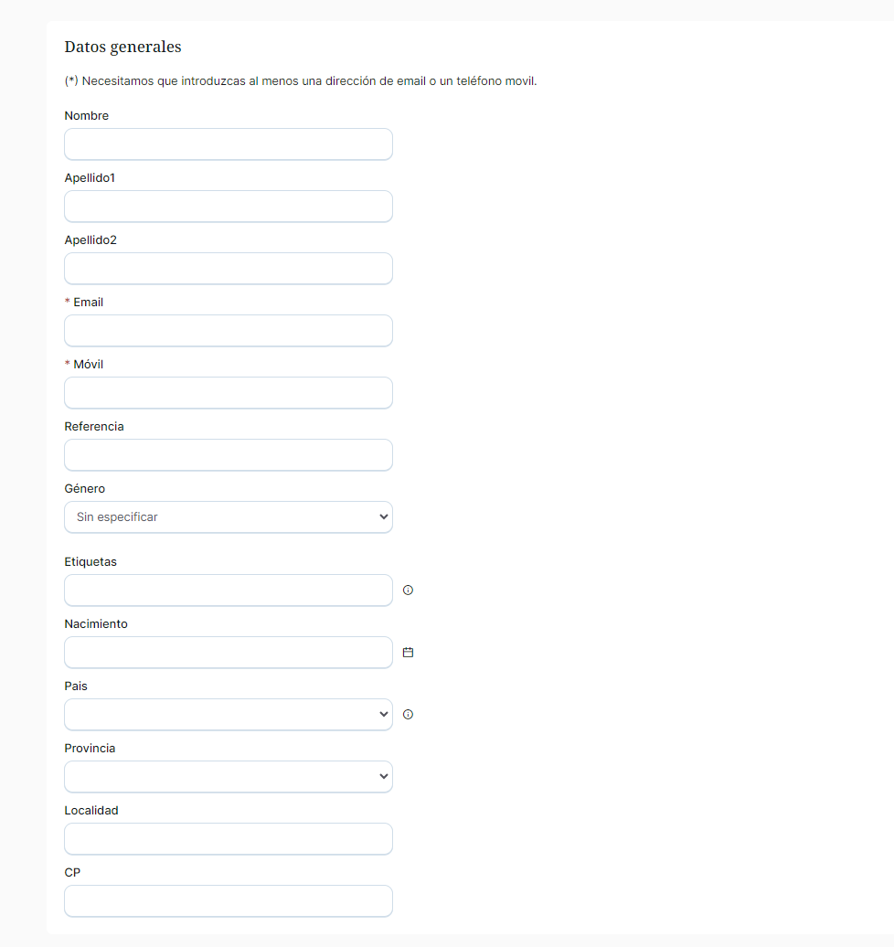Open the calendar icon next to Nacimiento

click(408, 653)
